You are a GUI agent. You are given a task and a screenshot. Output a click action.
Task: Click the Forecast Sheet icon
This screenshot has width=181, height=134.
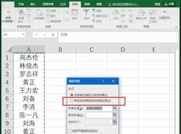152,13
